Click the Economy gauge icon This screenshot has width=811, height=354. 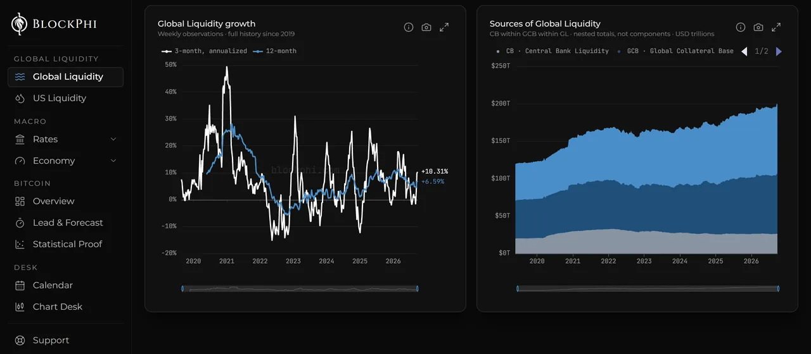(20, 161)
